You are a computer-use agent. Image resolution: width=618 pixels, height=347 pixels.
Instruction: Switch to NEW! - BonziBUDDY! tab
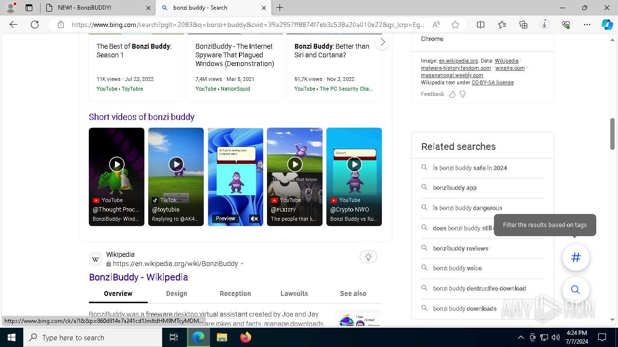click(x=97, y=8)
